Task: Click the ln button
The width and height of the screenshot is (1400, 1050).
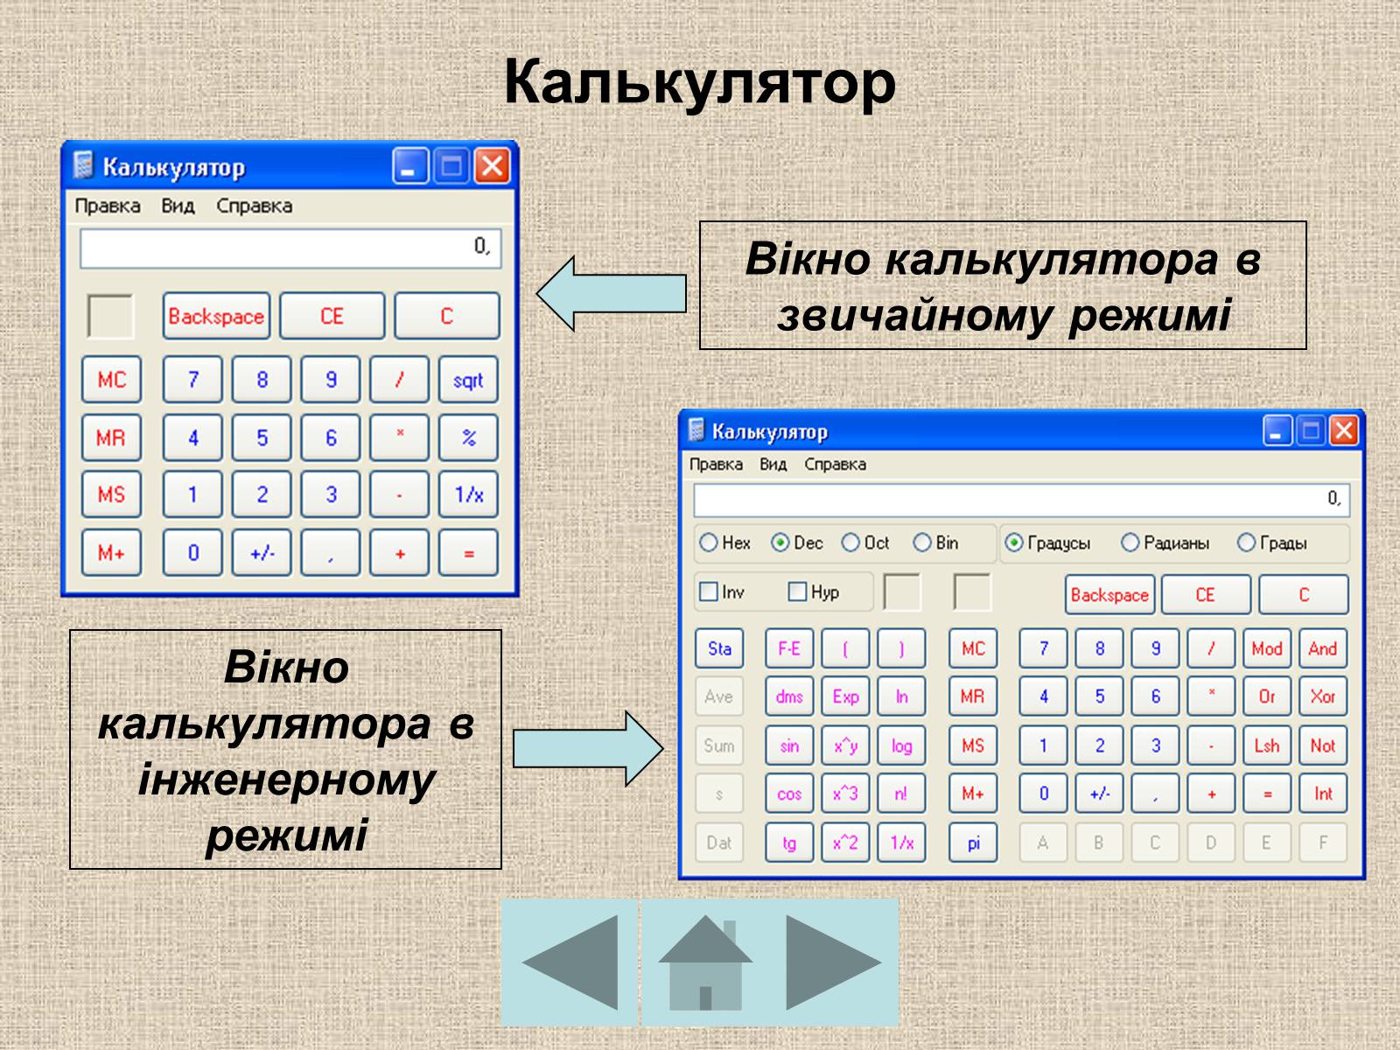Action: click(901, 696)
